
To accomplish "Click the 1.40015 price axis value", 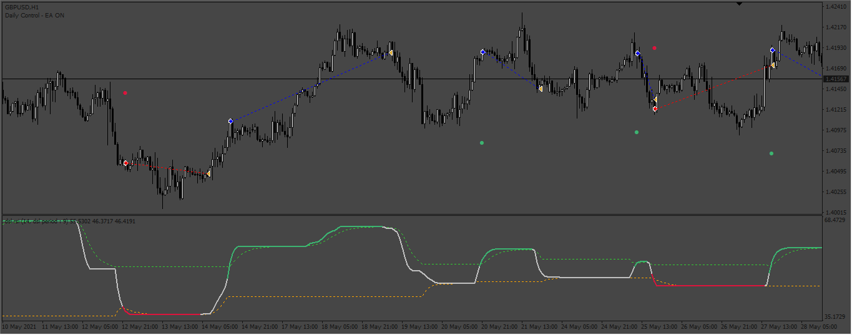I will (836, 213).
